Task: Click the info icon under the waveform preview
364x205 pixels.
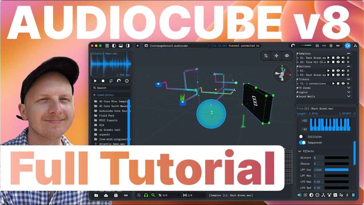Action: click(127, 81)
